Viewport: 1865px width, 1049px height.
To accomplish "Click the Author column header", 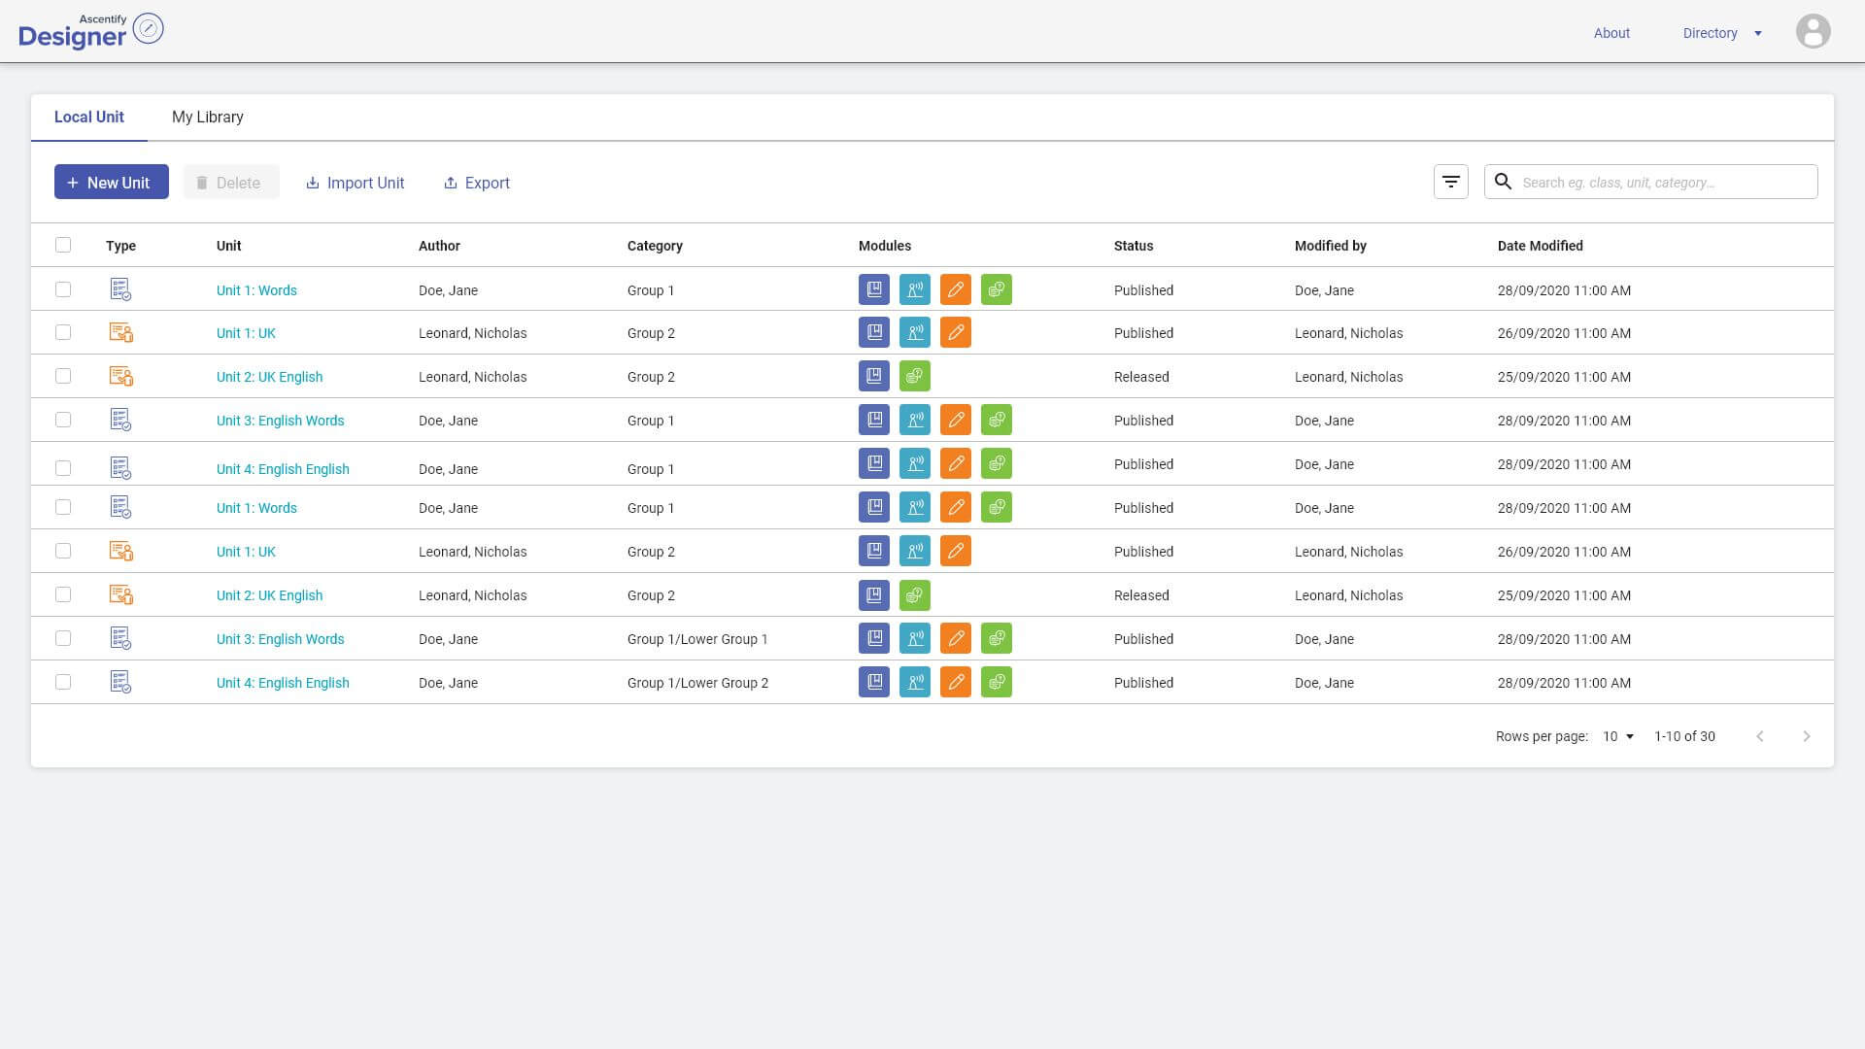I will 439,246.
